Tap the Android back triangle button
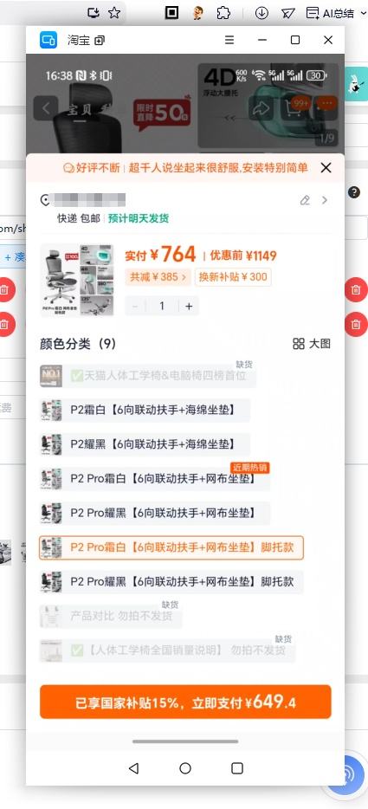Viewport: 368px width, 809px height. 133,768
